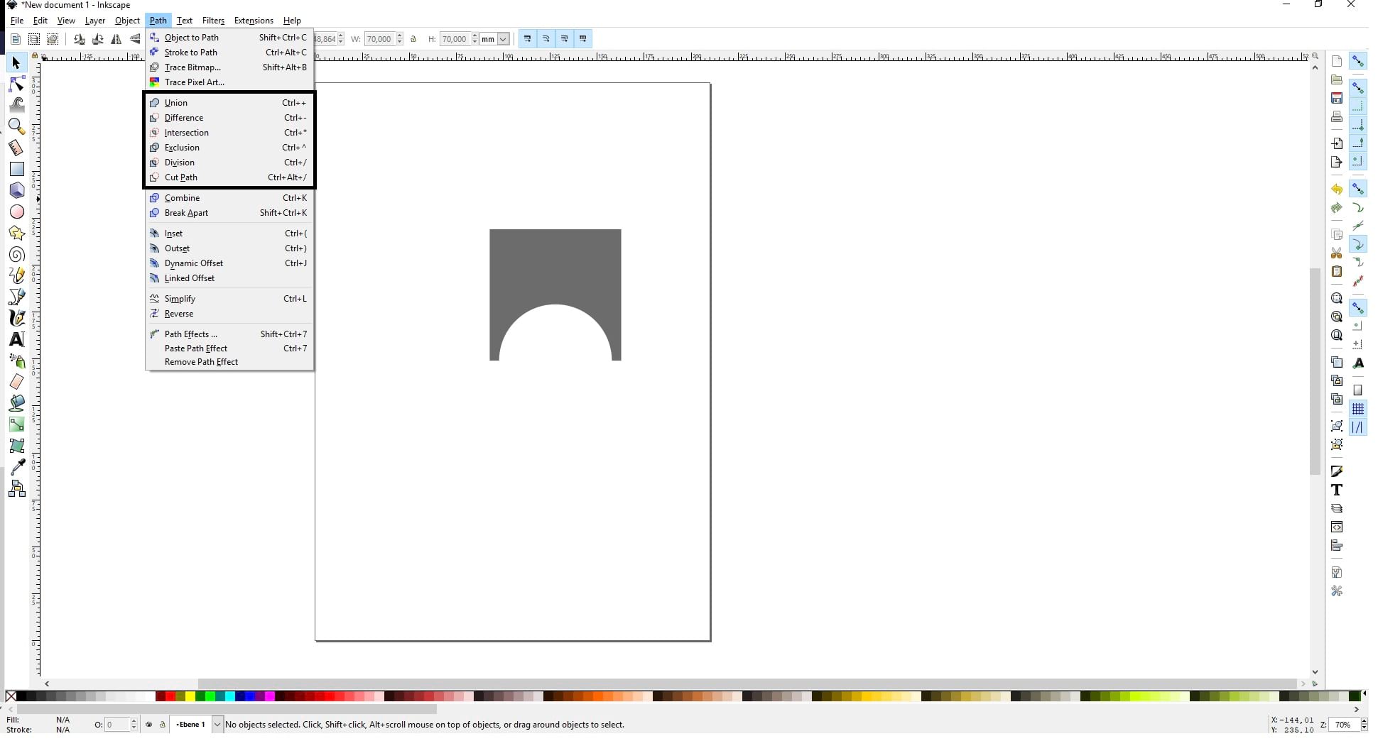Toggle snap to grids
This screenshot has height=741, width=1378.
pyautogui.click(x=1357, y=409)
